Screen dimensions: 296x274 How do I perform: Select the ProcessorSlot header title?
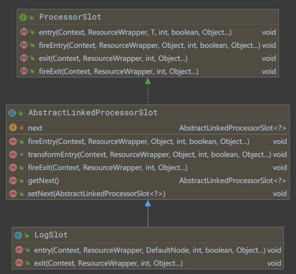click(x=70, y=17)
